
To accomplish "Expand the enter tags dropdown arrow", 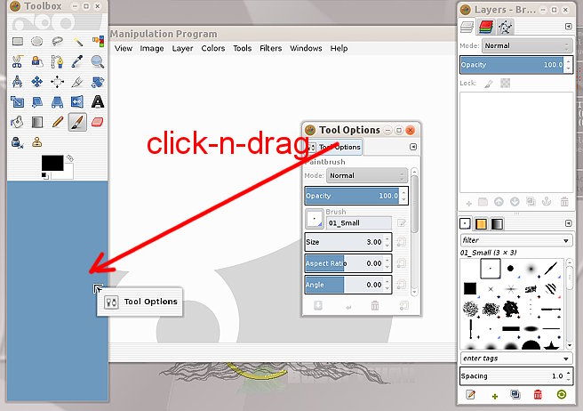I will (x=565, y=359).
